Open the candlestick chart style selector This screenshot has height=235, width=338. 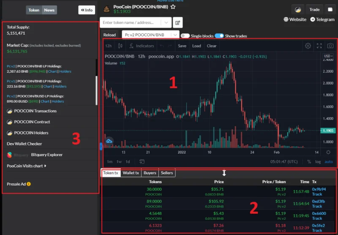click(x=120, y=46)
